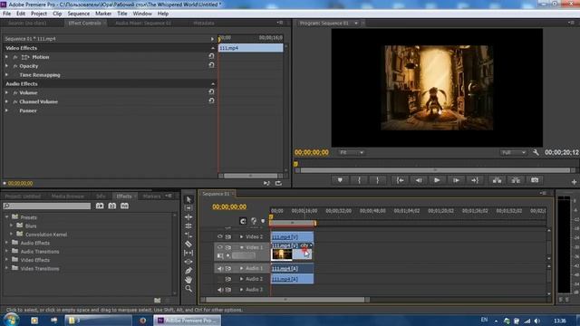
Task: Click the YUV Effects filter icon
Action: click(125, 206)
